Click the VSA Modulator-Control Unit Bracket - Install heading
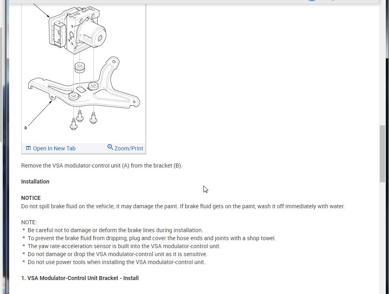This screenshot has height=294, width=389. click(80, 278)
